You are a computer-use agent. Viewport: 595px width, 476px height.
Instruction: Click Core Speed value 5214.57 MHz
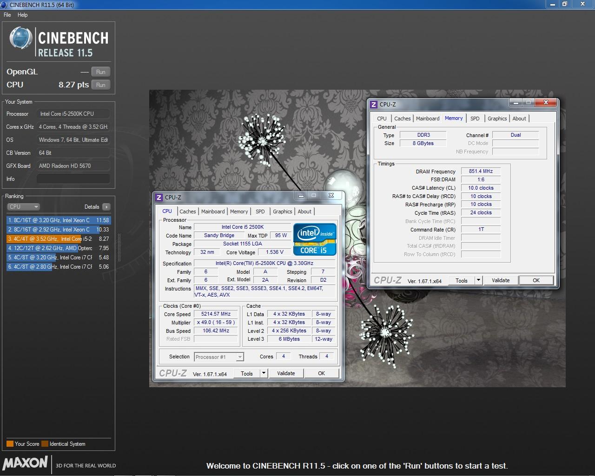coord(216,314)
